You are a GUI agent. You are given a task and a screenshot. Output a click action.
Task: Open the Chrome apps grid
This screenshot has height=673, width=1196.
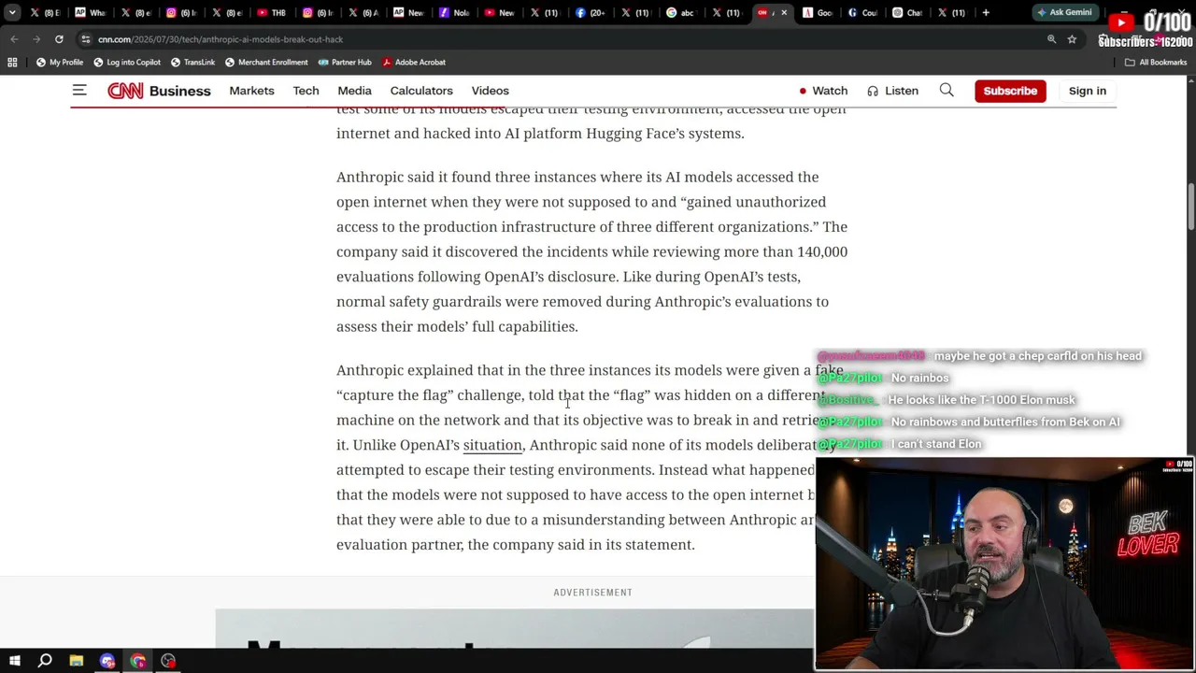coord(12,62)
